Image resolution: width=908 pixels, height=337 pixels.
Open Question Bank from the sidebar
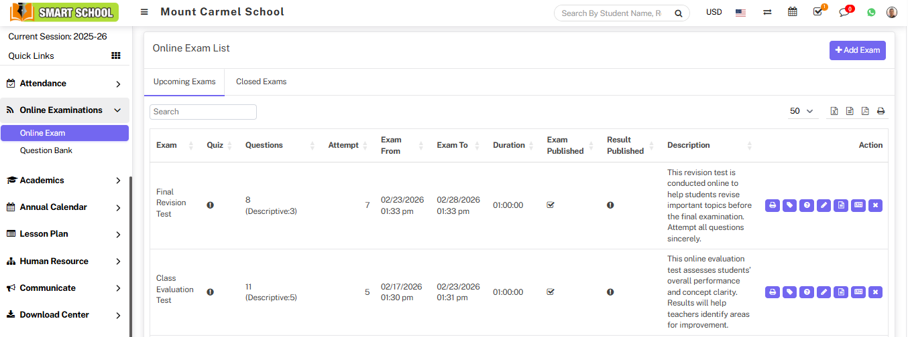(46, 150)
